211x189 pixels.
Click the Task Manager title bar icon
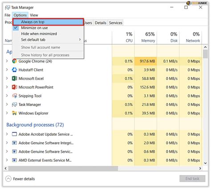(8, 8)
